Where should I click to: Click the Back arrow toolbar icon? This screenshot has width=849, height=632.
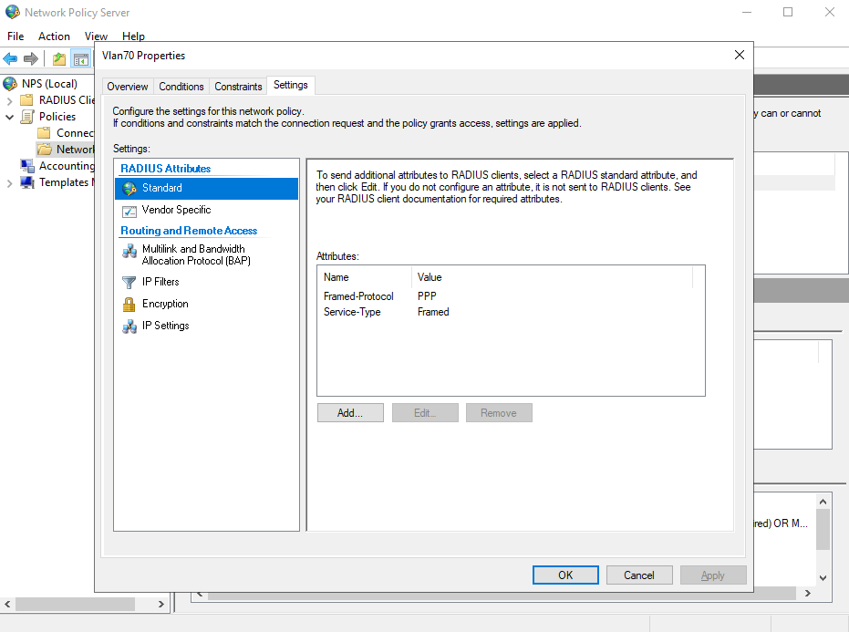tap(10, 58)
